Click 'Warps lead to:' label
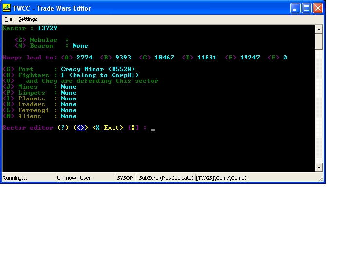 click(30, 58)
